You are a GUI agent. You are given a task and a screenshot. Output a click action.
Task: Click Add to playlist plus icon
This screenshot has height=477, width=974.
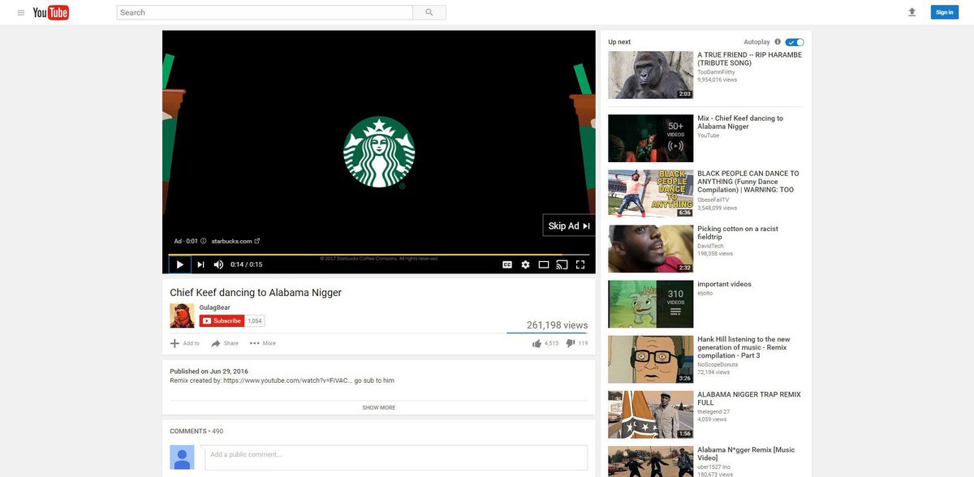point(185,343)
